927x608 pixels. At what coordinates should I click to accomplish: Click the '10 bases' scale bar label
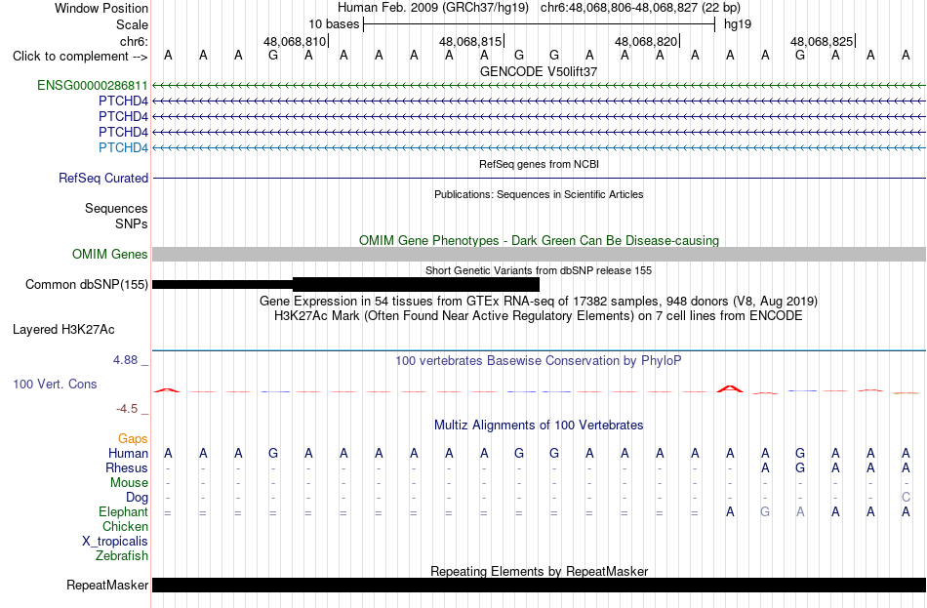(334, 24)
